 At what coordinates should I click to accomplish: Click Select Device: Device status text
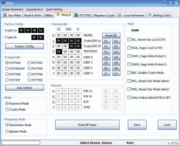[96, 143]
